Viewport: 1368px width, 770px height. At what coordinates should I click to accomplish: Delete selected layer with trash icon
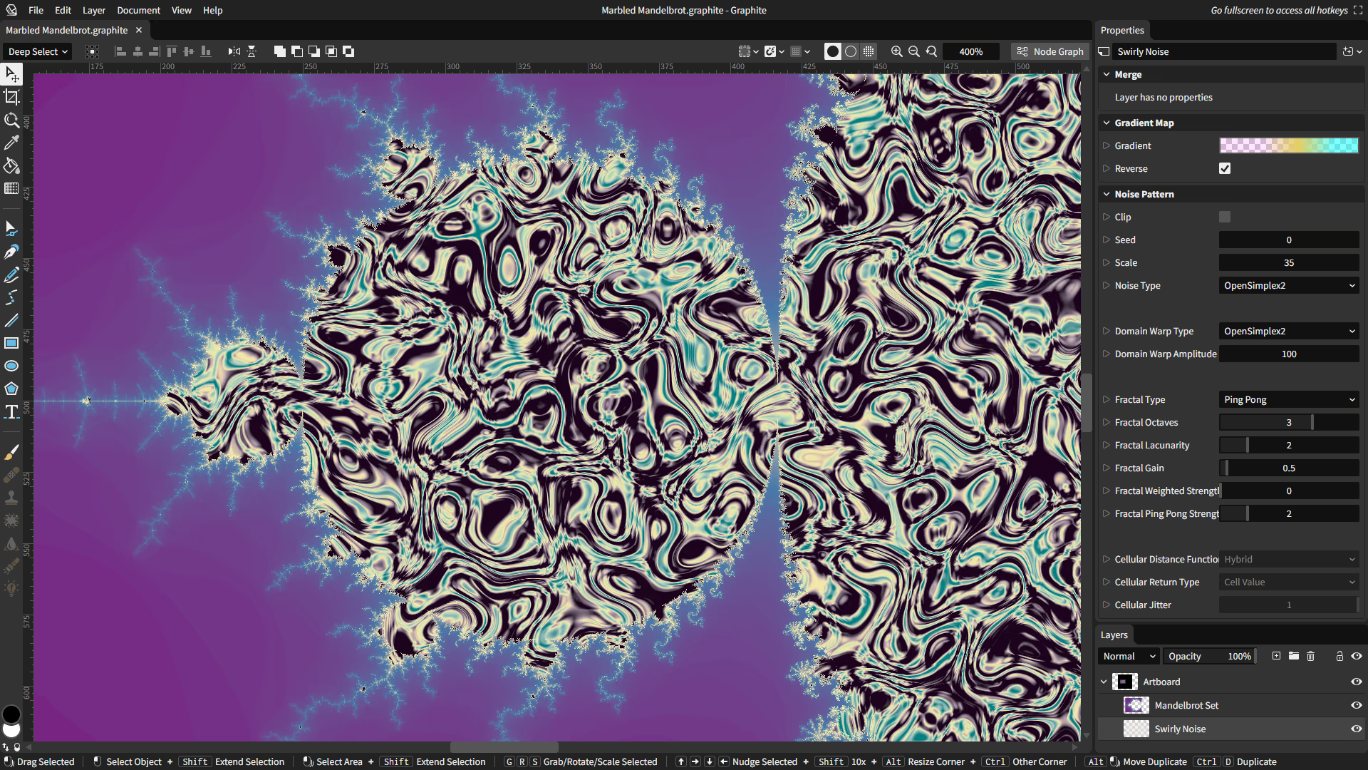(1310, 656)
